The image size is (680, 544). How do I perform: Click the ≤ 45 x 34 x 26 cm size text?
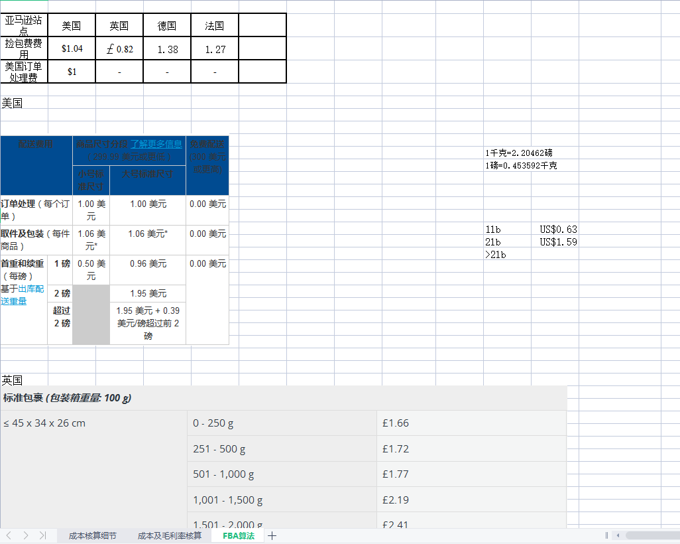point(44,423)
